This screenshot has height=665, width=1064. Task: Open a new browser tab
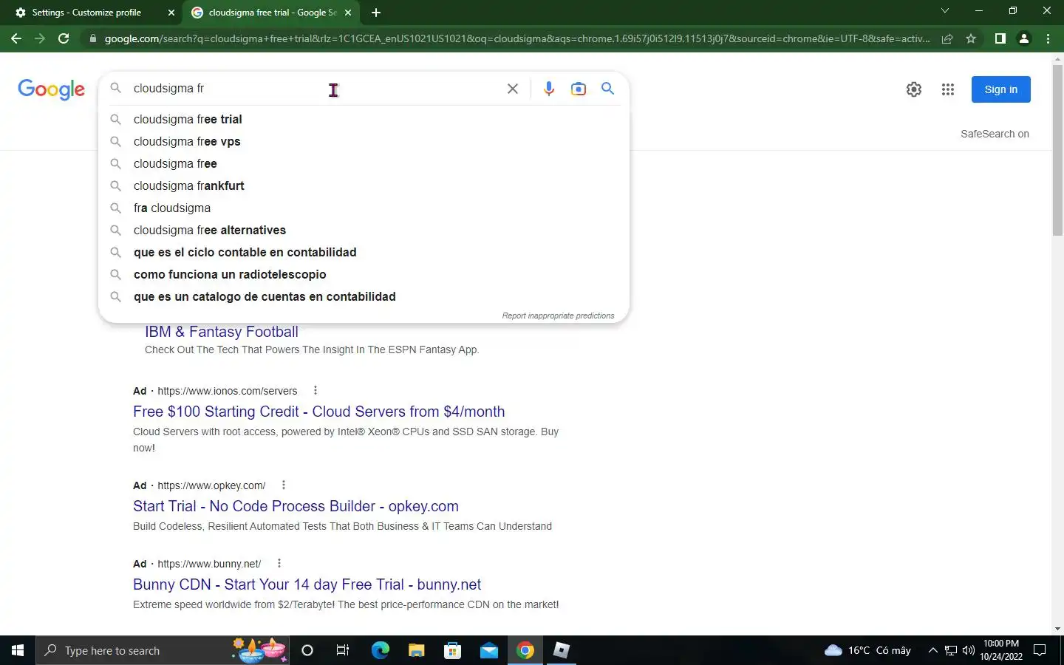(376, 13)
